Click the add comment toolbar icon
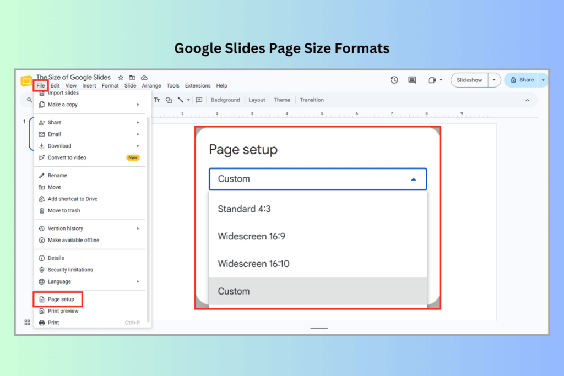The width and height of the screenshot is (564, 376). pyautogui.click(x=199, y=100)
